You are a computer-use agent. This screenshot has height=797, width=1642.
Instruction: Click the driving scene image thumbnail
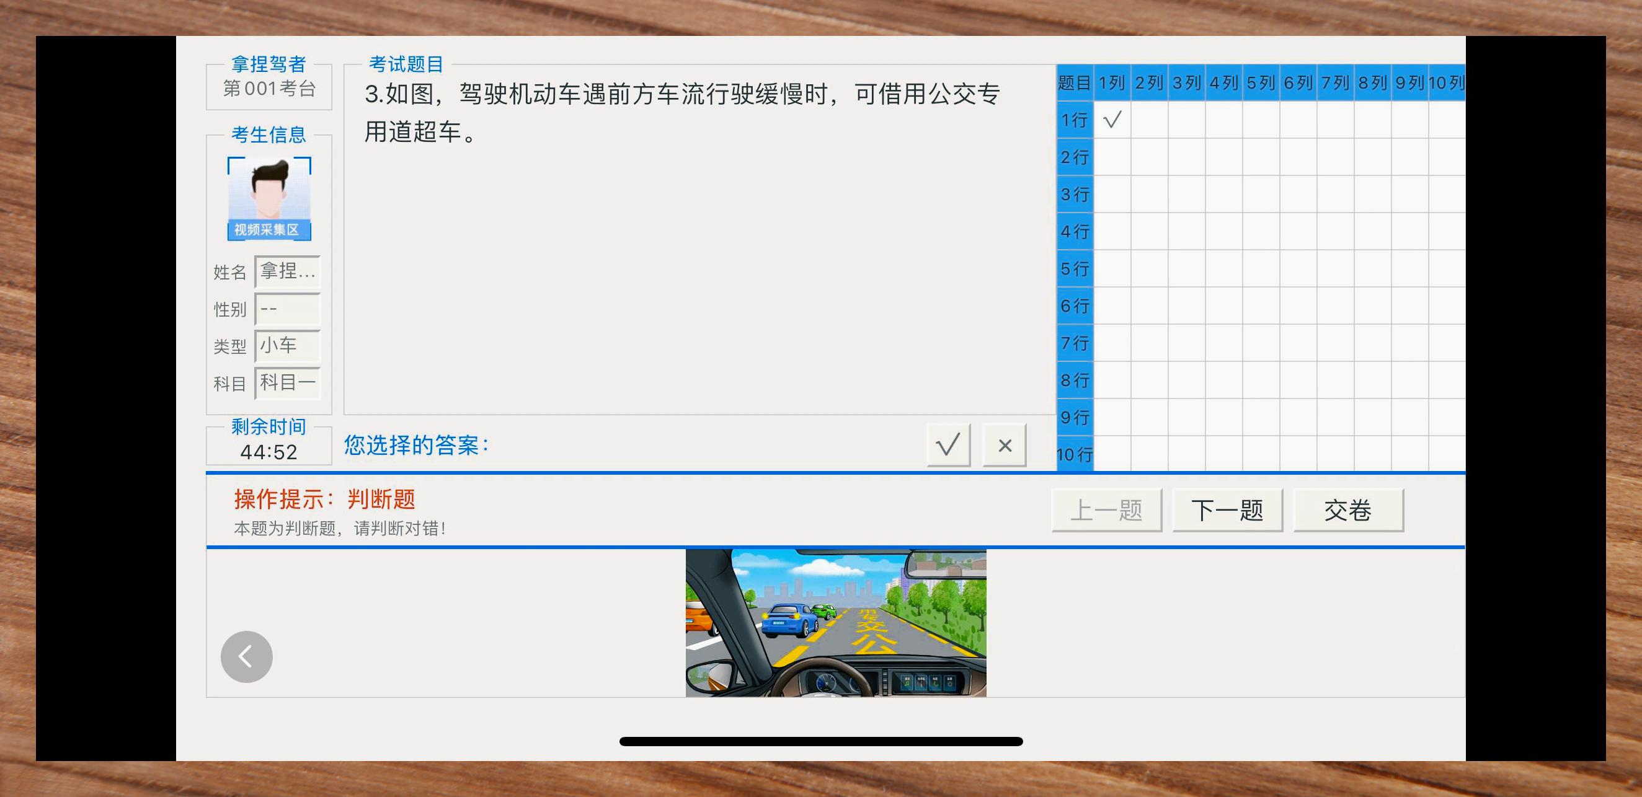(835, 624)
